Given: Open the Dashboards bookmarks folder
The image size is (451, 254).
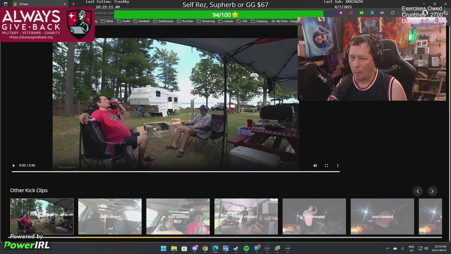Looking at the screenshot, I should click(x=163, y=21).
